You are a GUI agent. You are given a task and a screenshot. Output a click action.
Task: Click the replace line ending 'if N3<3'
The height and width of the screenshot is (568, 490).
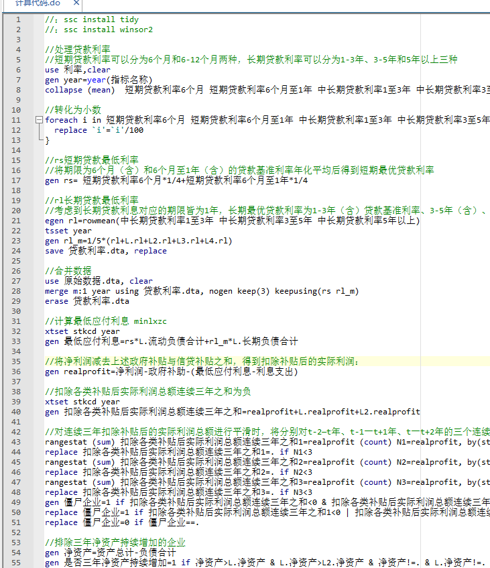pos(178,492)
